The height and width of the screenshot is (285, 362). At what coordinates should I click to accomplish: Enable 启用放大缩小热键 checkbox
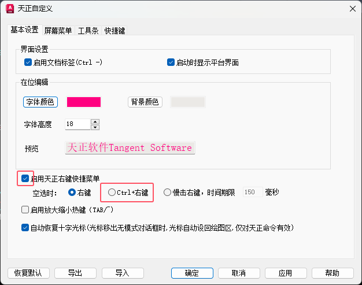25,210
